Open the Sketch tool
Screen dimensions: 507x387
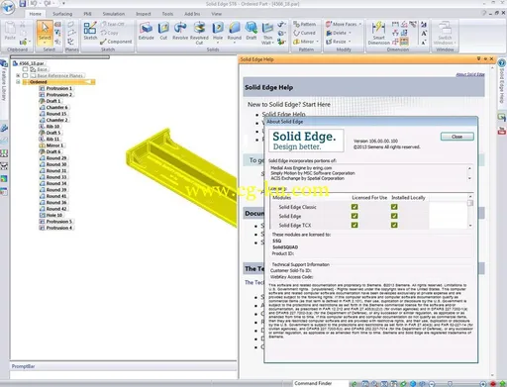coord(90,32)
